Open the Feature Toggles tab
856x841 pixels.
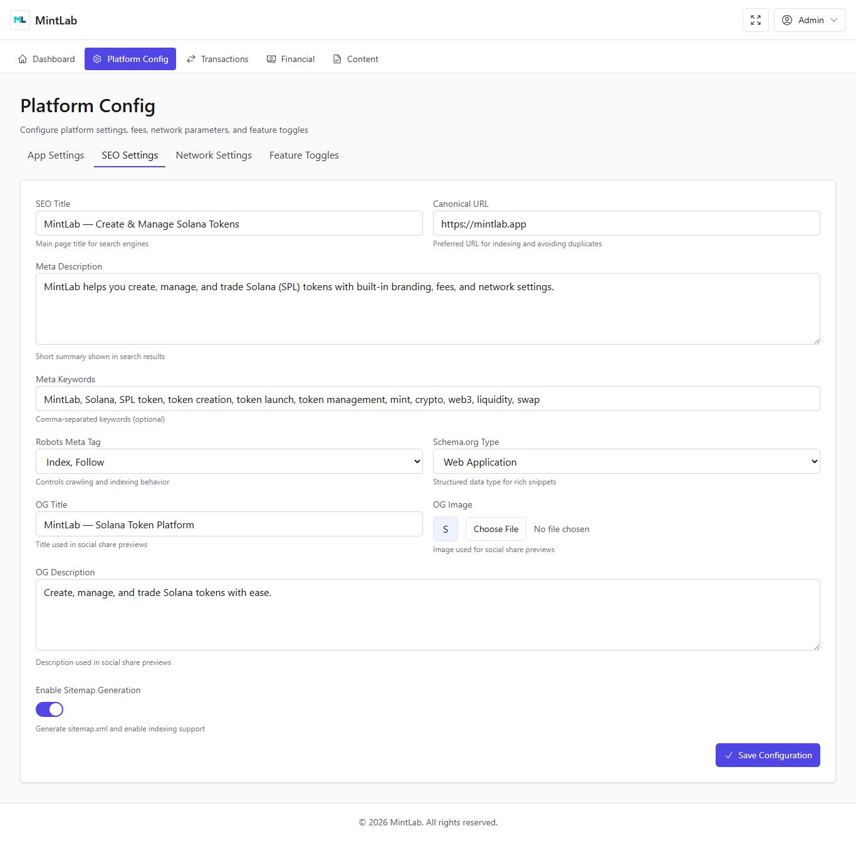tap(304, 155)
